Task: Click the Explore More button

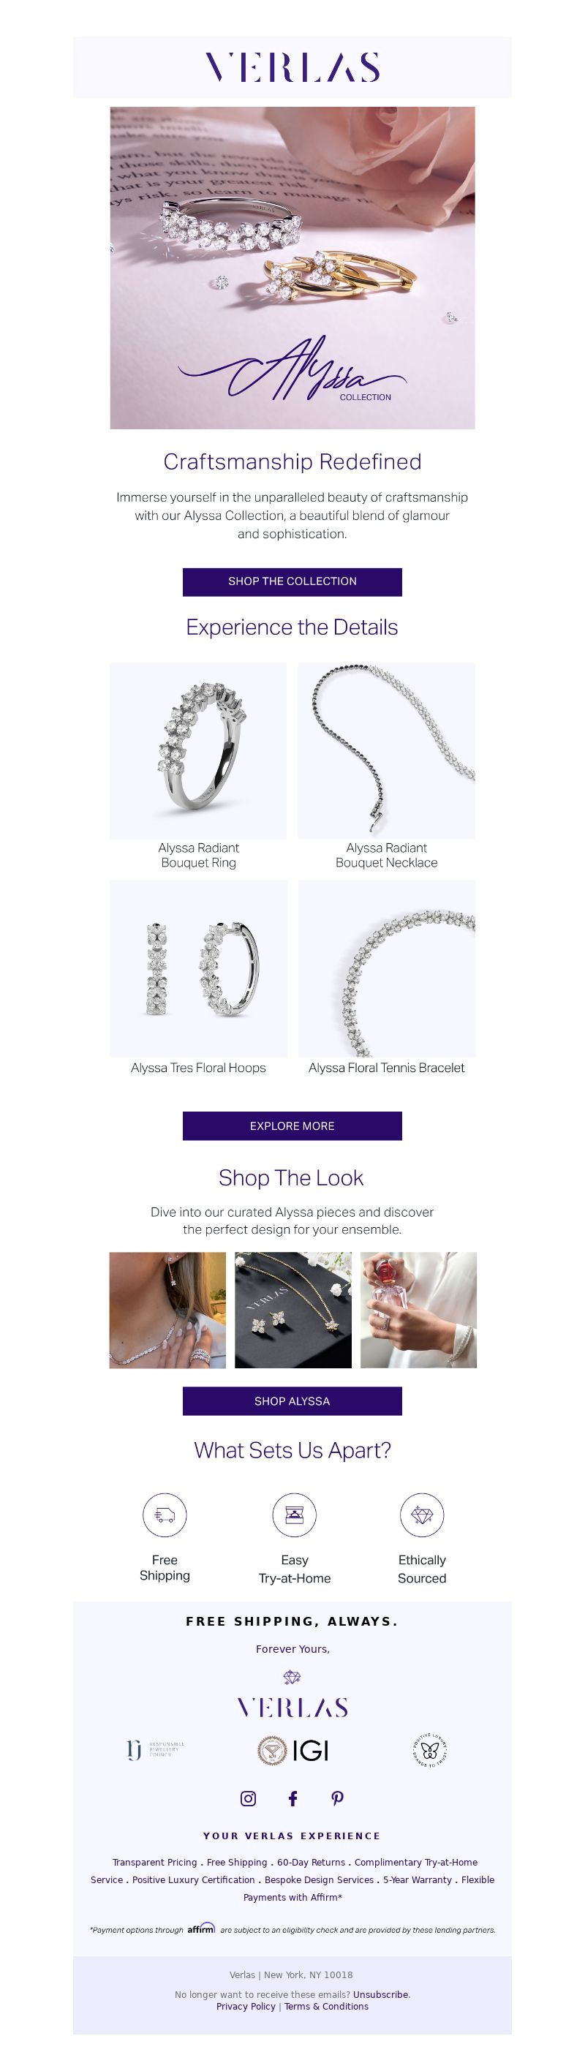Action: (x=292, y=1126)
